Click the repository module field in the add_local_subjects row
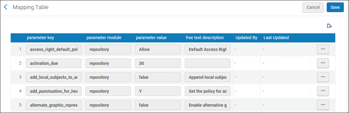Screen dimensions: 349x113 (x=108, y=77)
